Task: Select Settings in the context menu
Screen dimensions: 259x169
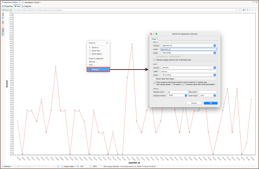Action: (x=98, y=70)
